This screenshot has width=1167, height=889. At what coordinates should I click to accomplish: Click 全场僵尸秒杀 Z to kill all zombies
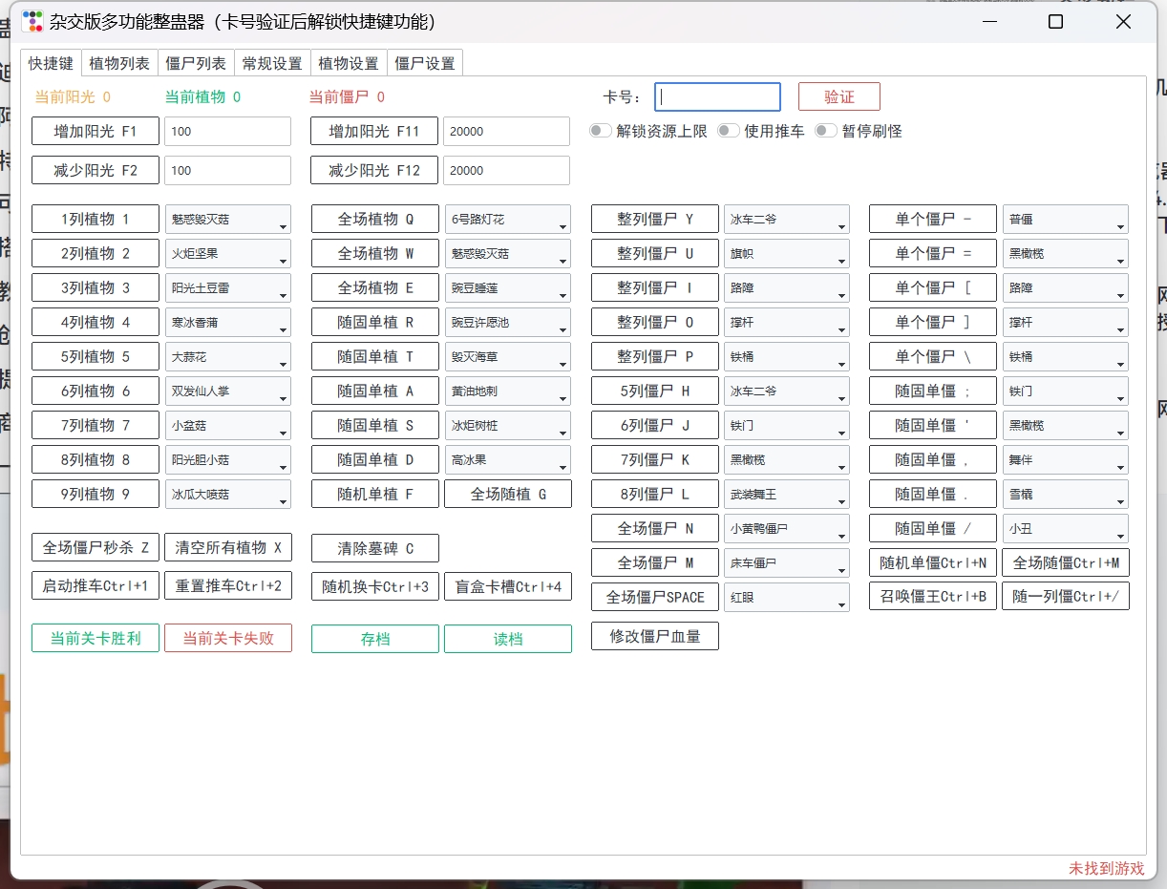[x=95, y=547]
